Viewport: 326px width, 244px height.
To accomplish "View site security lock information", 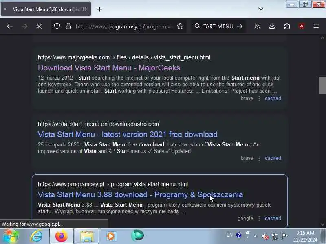I will 68,26.
